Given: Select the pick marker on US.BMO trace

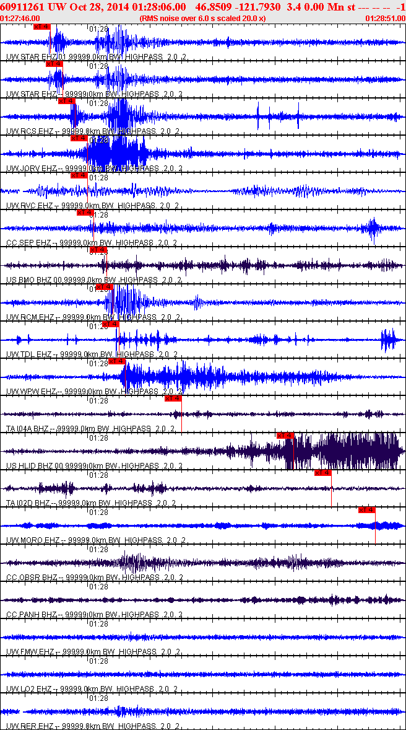Looking at the screenshot, I should click(98, 250).
